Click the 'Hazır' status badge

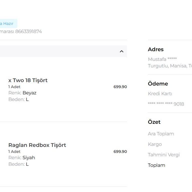pyautogui.click(x=7, y=23)
